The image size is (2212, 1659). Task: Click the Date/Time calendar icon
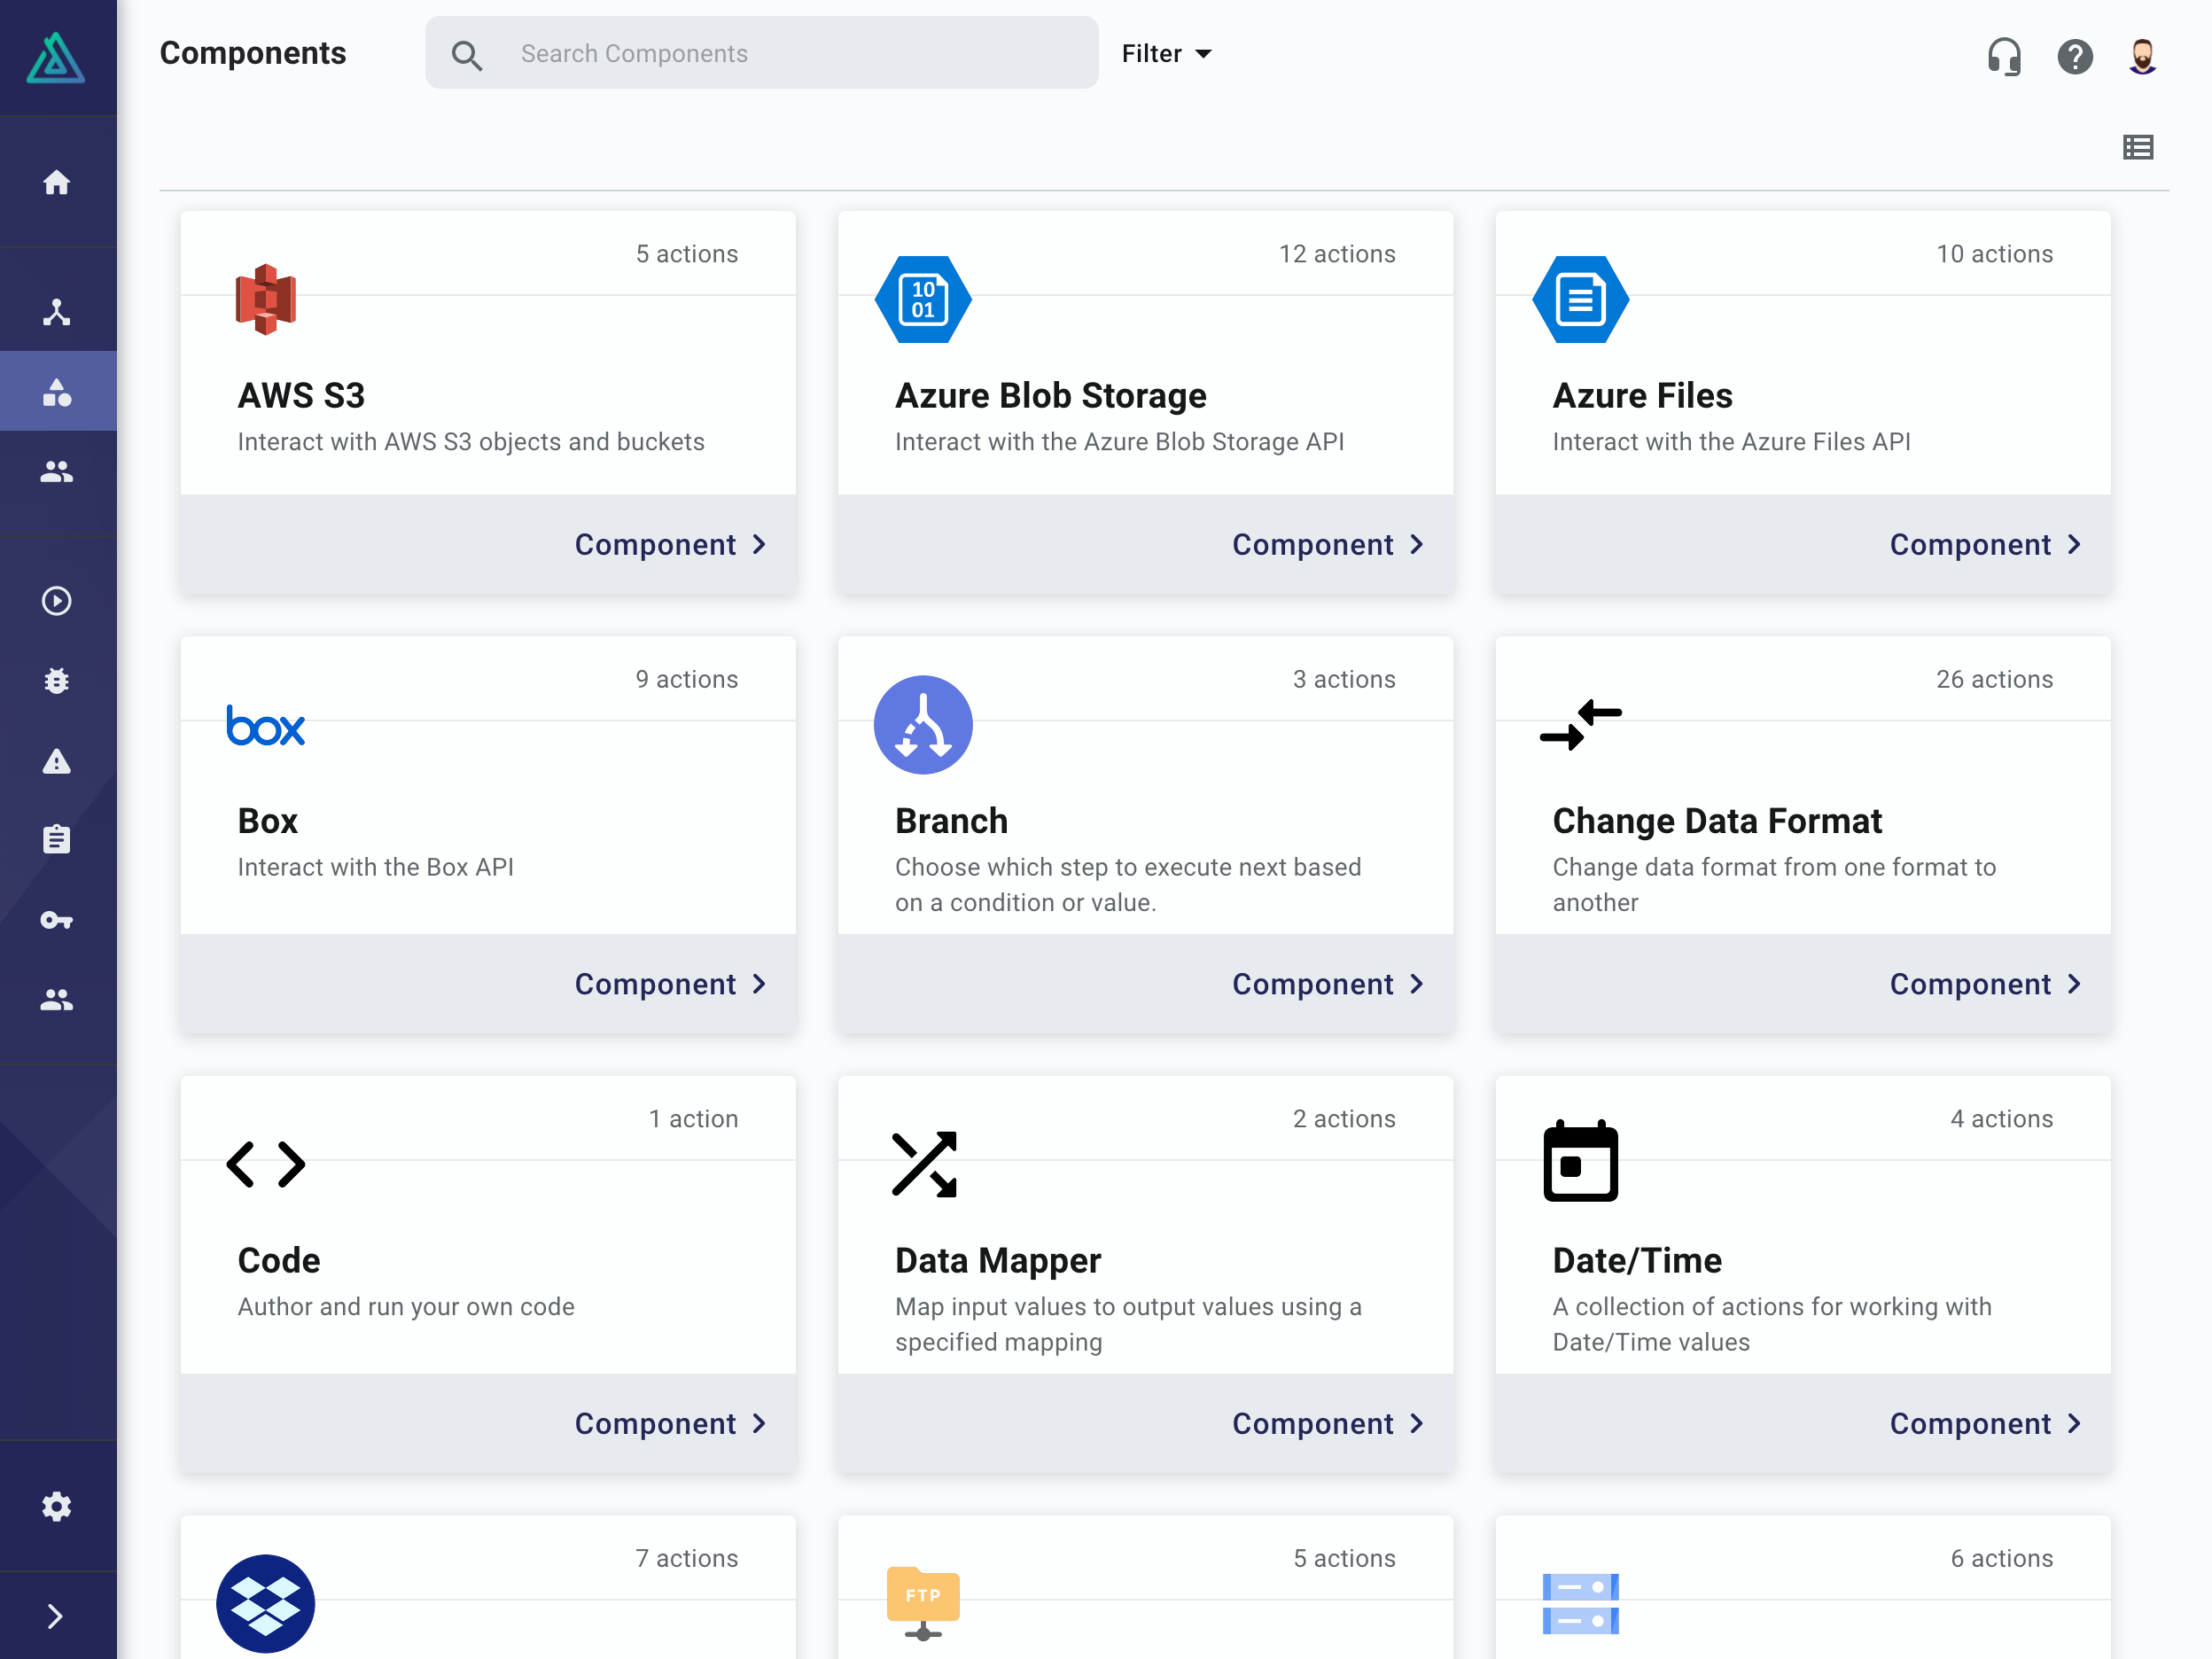click(1581, 1161)
